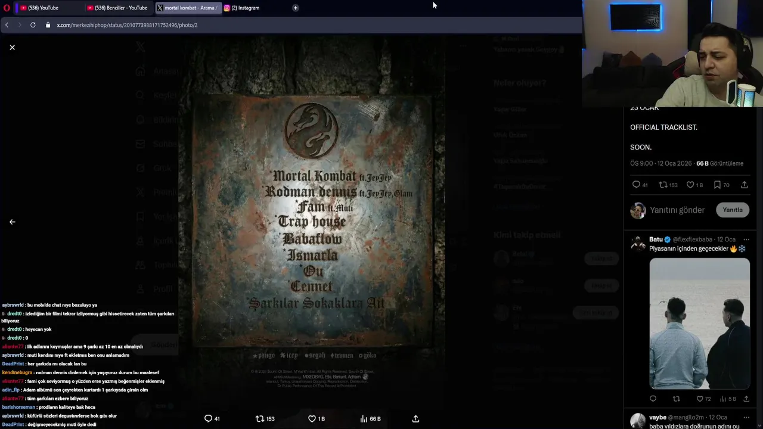Share Batu's reply

click(x=746, y=399)
